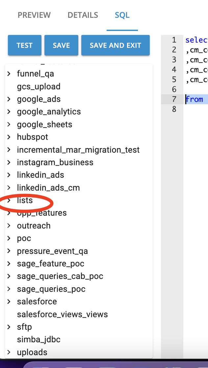
Task: Place cursor on the 'select' line
Action: 196,40
